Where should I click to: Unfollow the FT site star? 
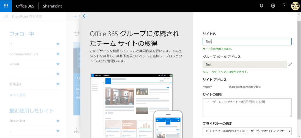point(58,44)
